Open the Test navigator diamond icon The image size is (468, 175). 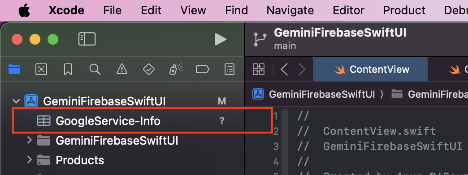(x=149, y=70)
